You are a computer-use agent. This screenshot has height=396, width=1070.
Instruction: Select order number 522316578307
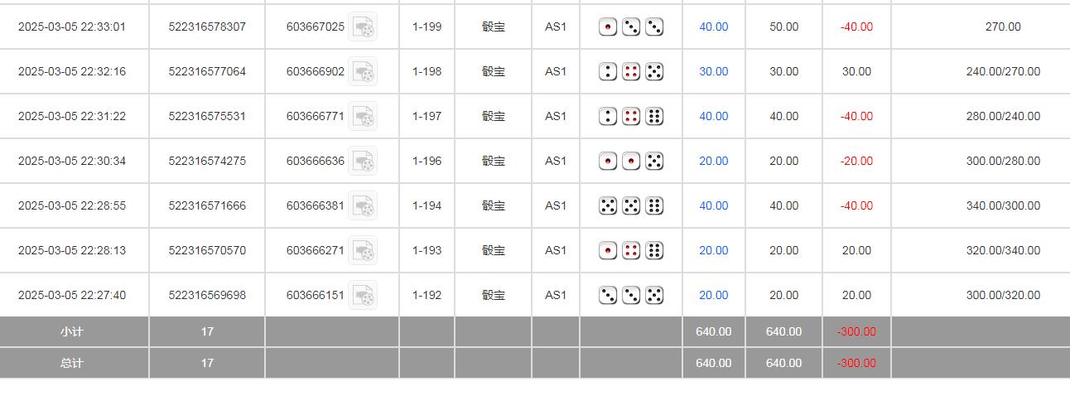point(207,27)
